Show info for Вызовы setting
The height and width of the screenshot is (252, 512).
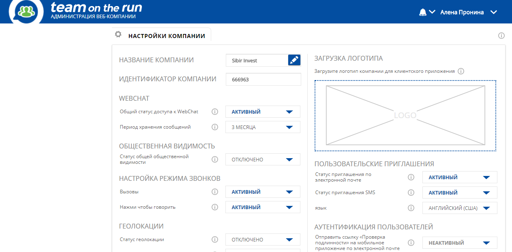(x=215, y=192)
